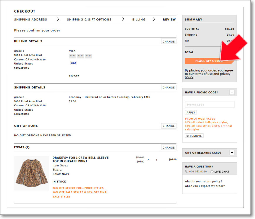Change the billing details
Viewport: 255px width, 219px height.
pos(169,41)
